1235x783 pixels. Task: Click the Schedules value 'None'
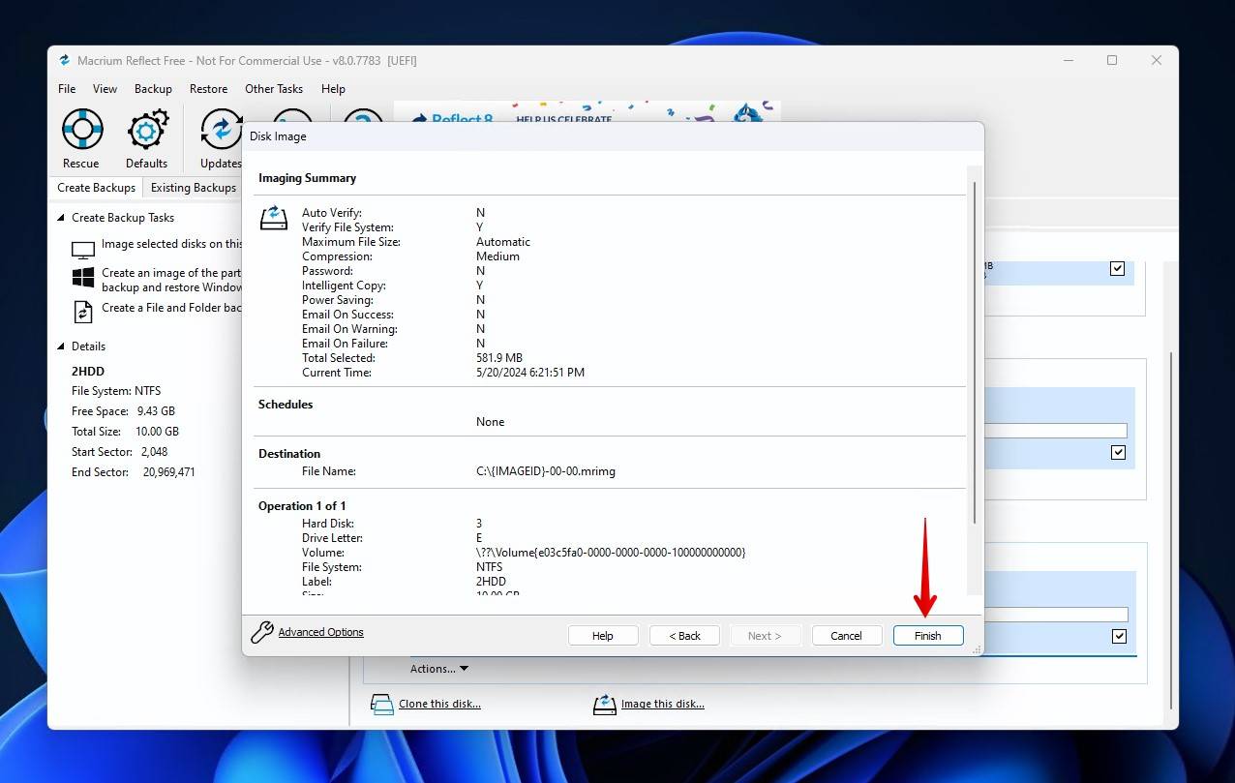click(490, 422)
